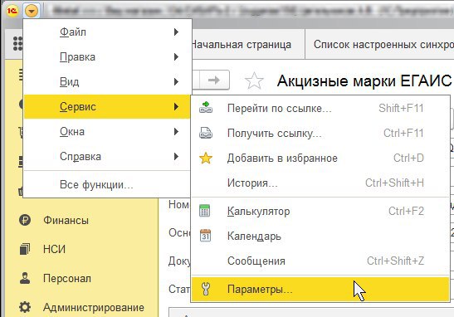Click the arrow next to Сервис
454x317 pixels.
click(x=176, y=107)
